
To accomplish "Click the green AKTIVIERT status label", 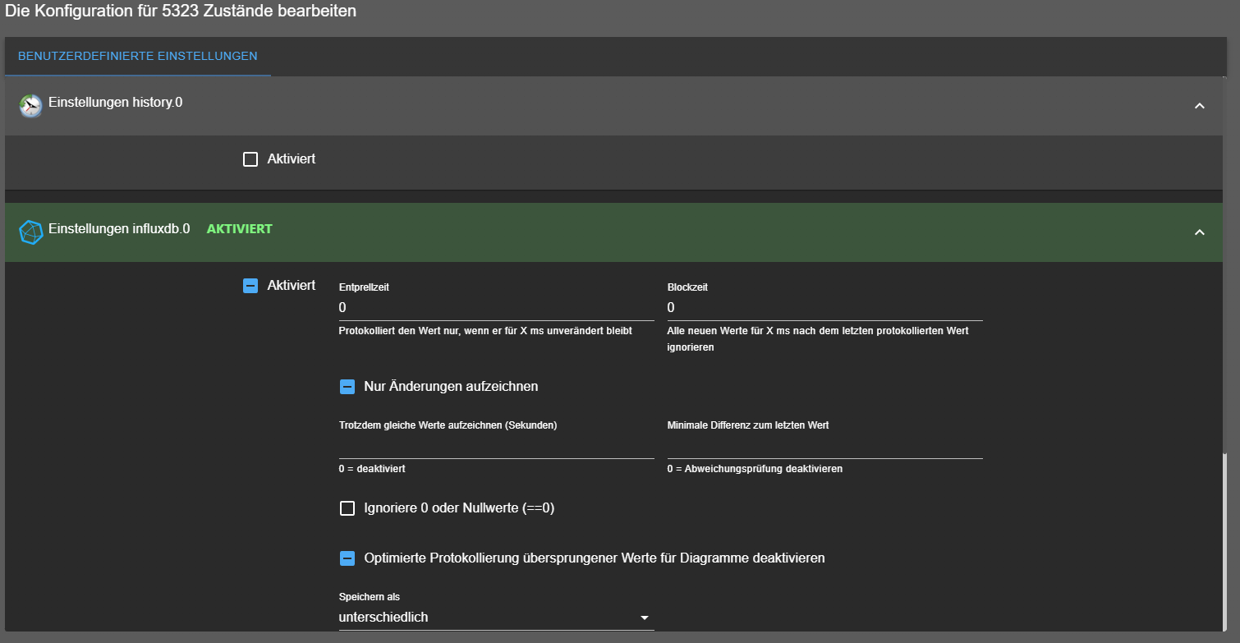I will click(239, 229).
